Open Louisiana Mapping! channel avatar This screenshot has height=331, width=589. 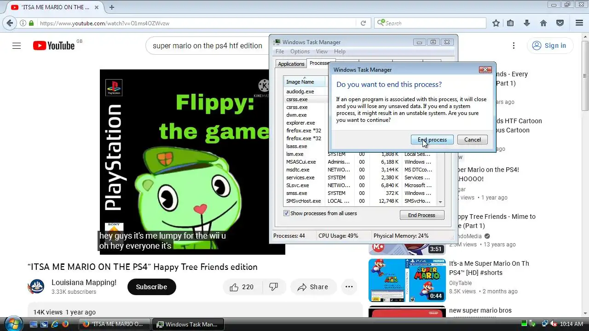pyautogui.click(x=36, y=287)
